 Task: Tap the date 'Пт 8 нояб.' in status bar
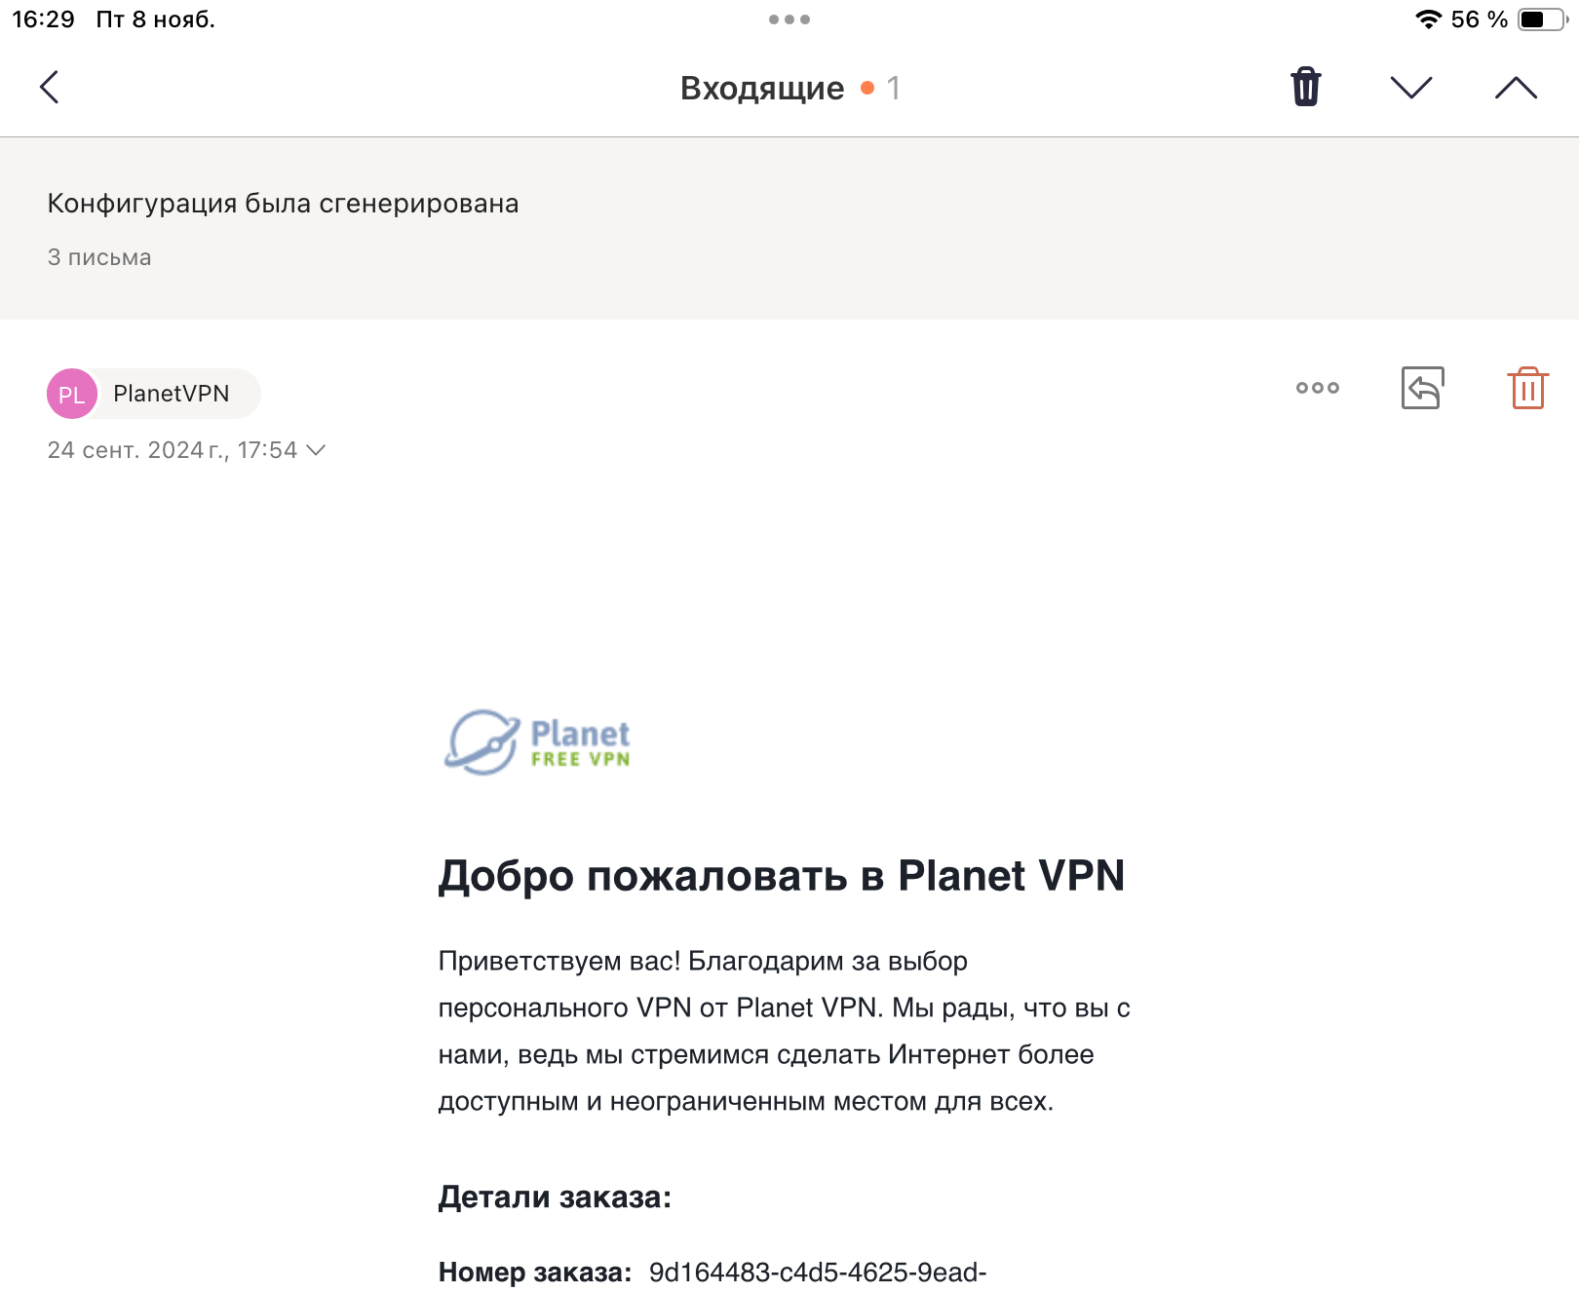tap(156, 19)
